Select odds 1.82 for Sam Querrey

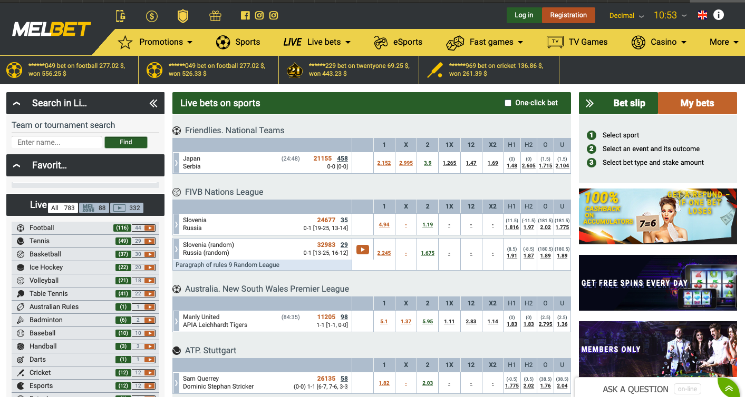384,383
